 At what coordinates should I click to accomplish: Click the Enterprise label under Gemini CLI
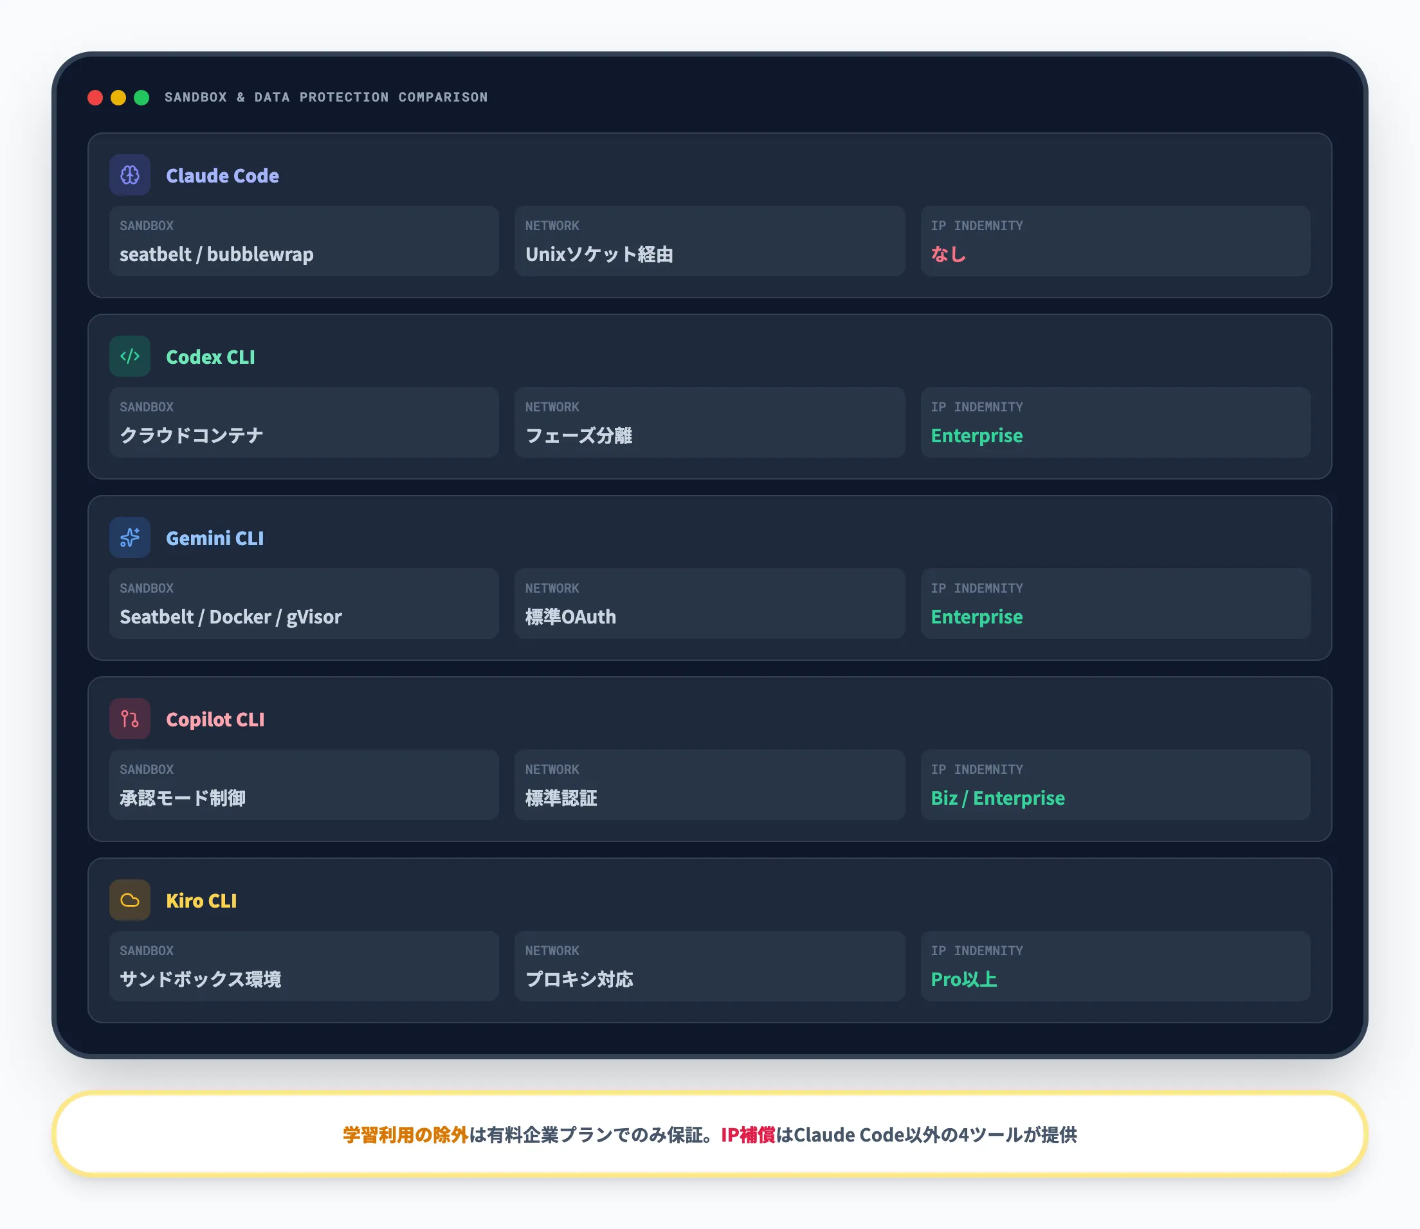tap(976, 616)
